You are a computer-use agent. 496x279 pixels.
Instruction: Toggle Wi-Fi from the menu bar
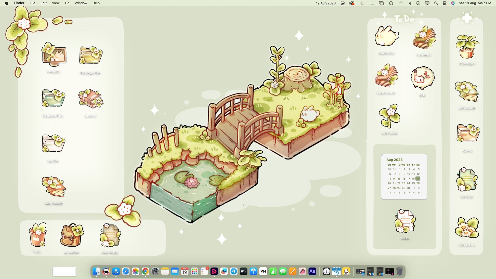tap(401, 3)
